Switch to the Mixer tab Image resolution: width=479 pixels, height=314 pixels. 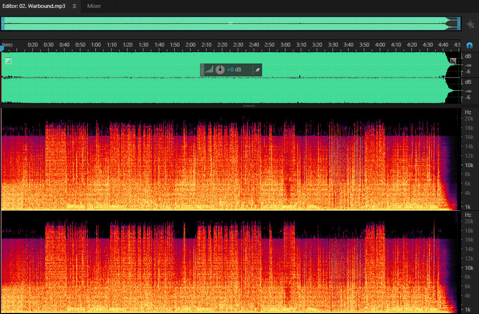(94, 6)
